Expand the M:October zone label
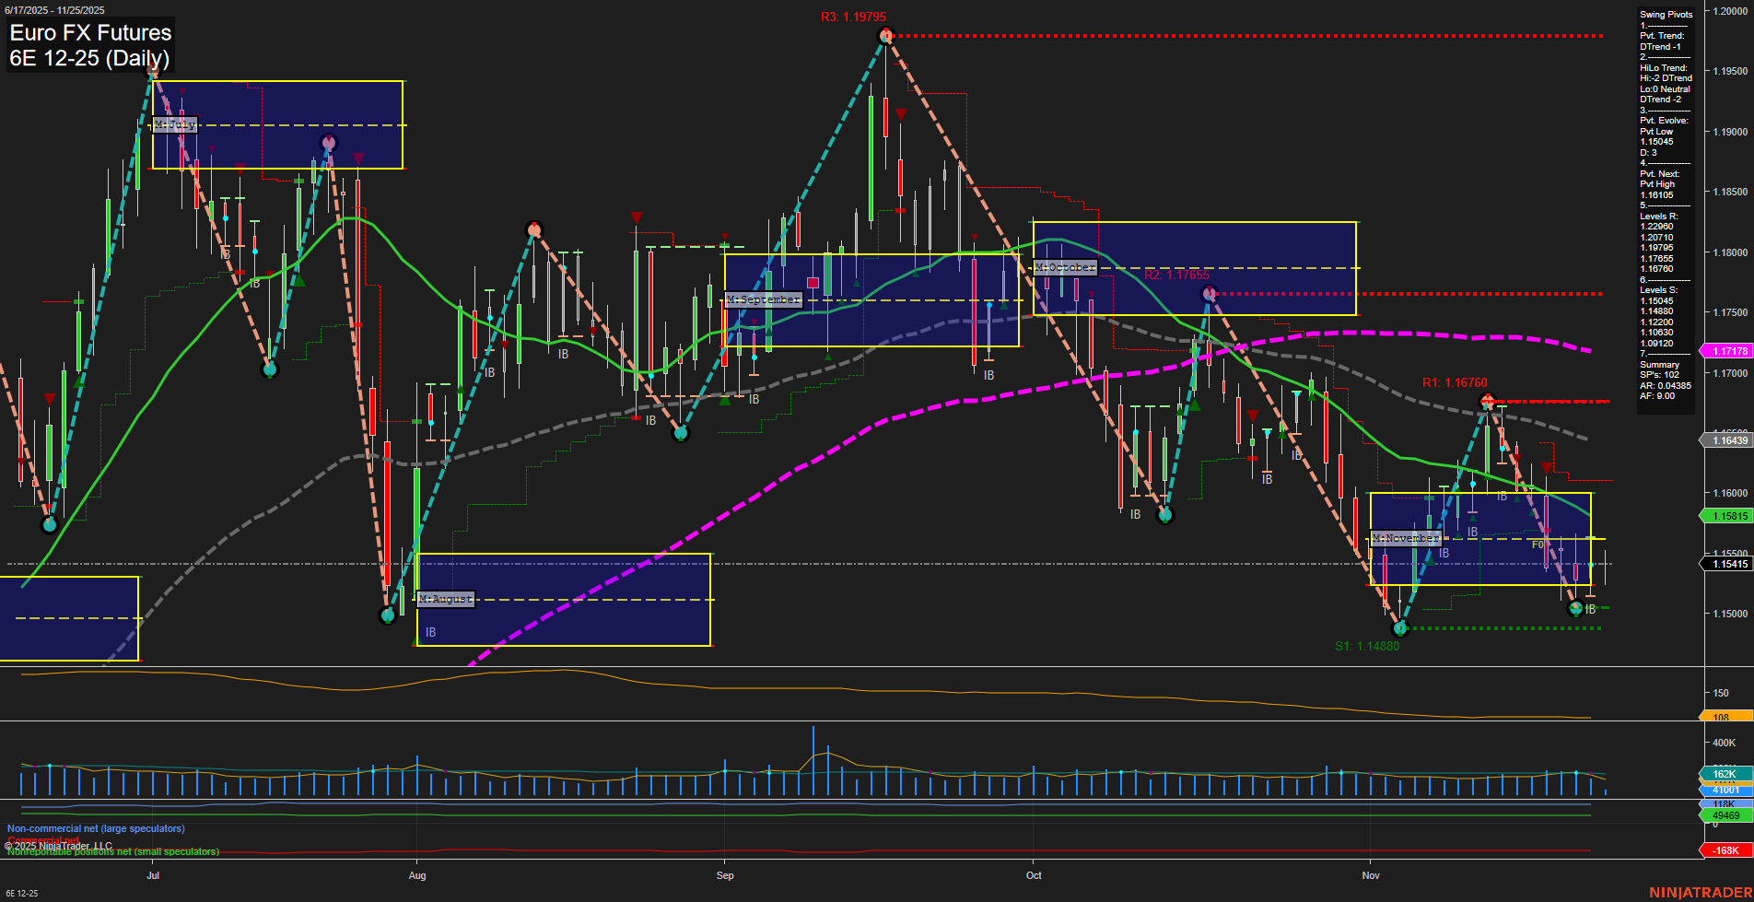 (1066, 266)
